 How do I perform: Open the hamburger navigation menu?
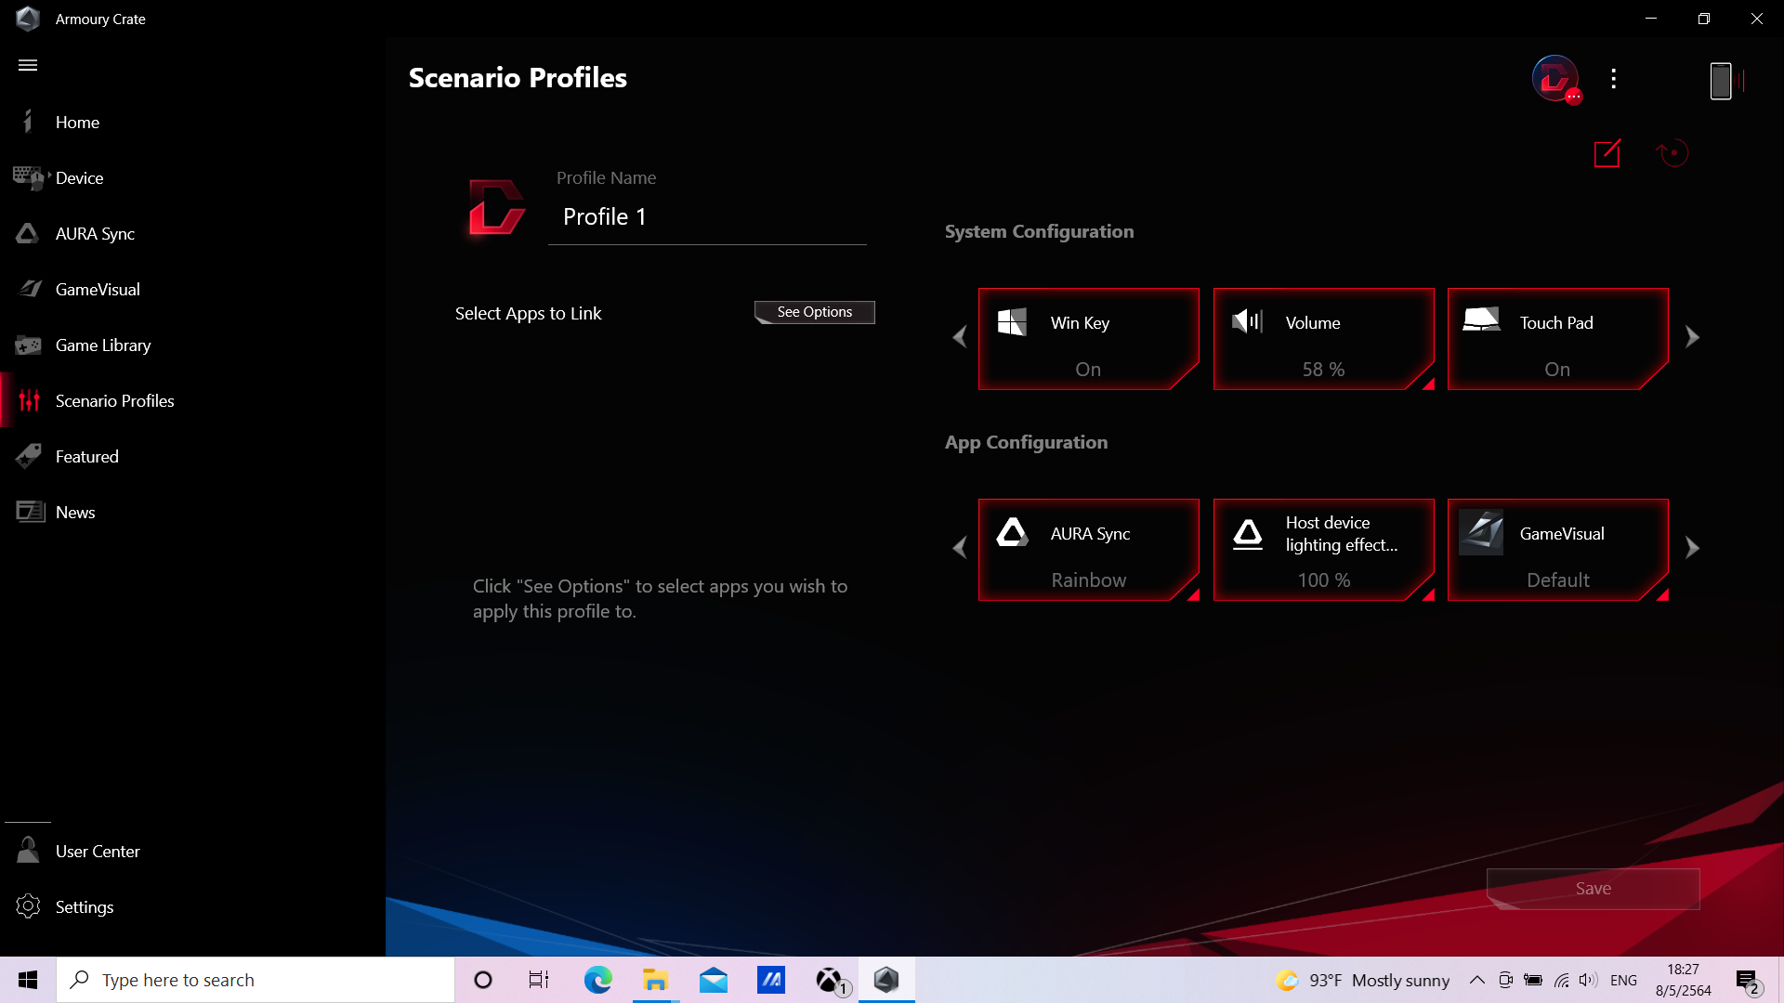pyautogui.click(x=28, y=65)
